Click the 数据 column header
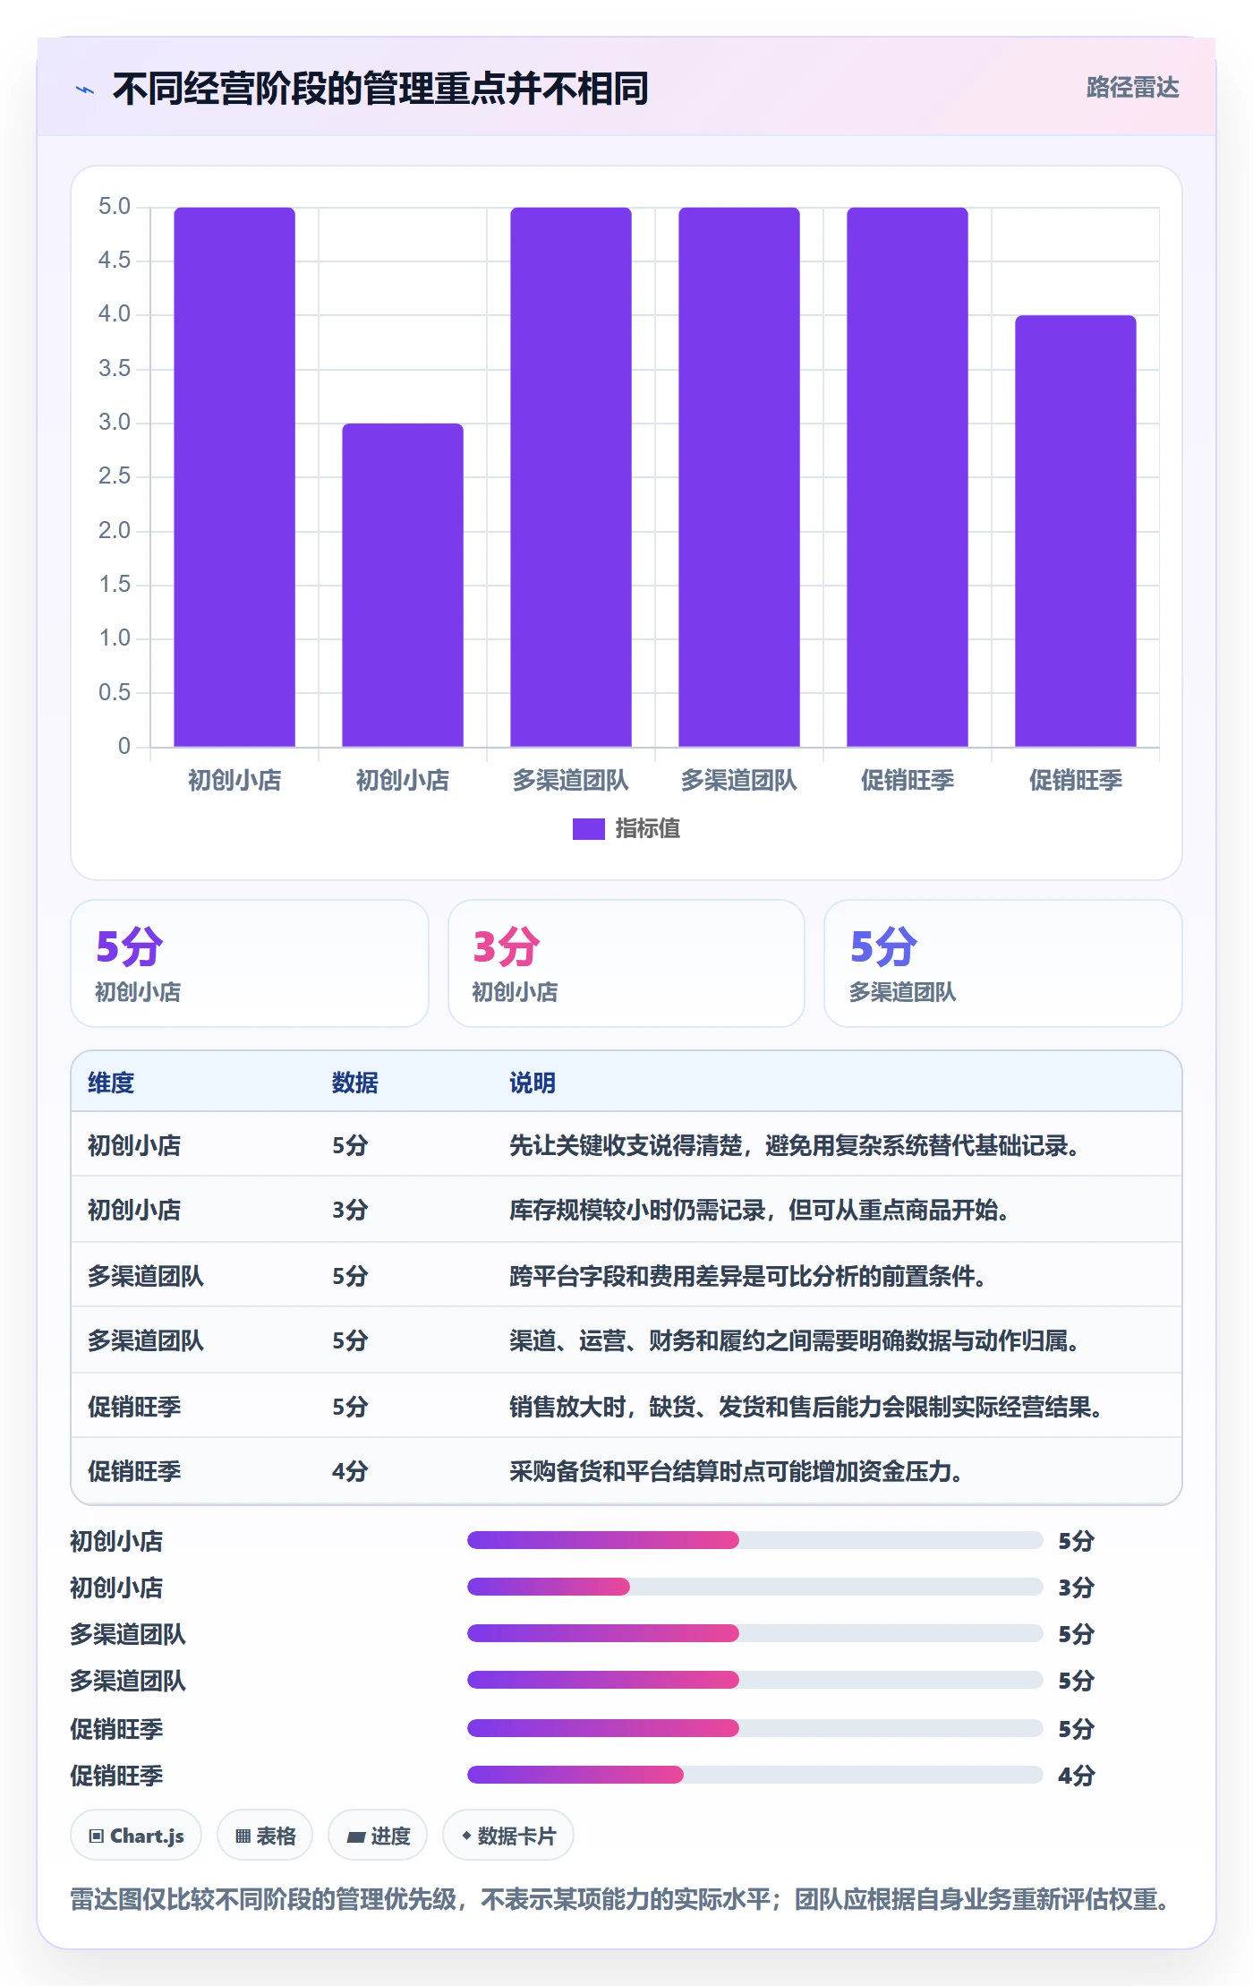This screenshot has width=1253, height=1986. point(354,1083)
